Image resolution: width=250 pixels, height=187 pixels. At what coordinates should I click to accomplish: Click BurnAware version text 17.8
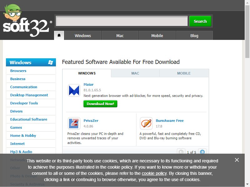pyautogui.click(x=159, y=126)
